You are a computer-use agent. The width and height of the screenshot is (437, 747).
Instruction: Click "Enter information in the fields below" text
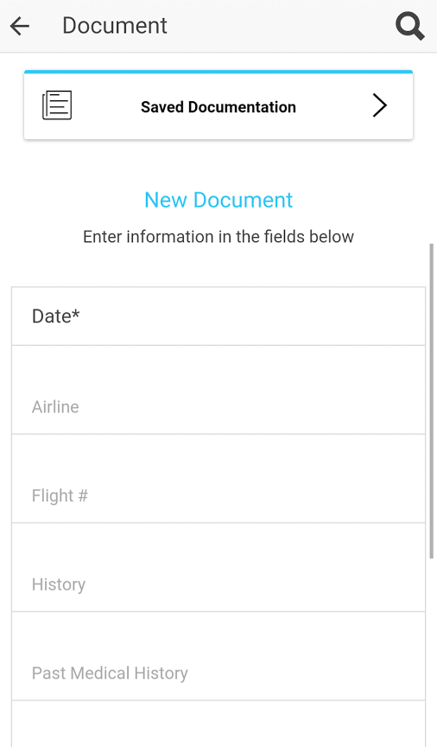point(218,237)
